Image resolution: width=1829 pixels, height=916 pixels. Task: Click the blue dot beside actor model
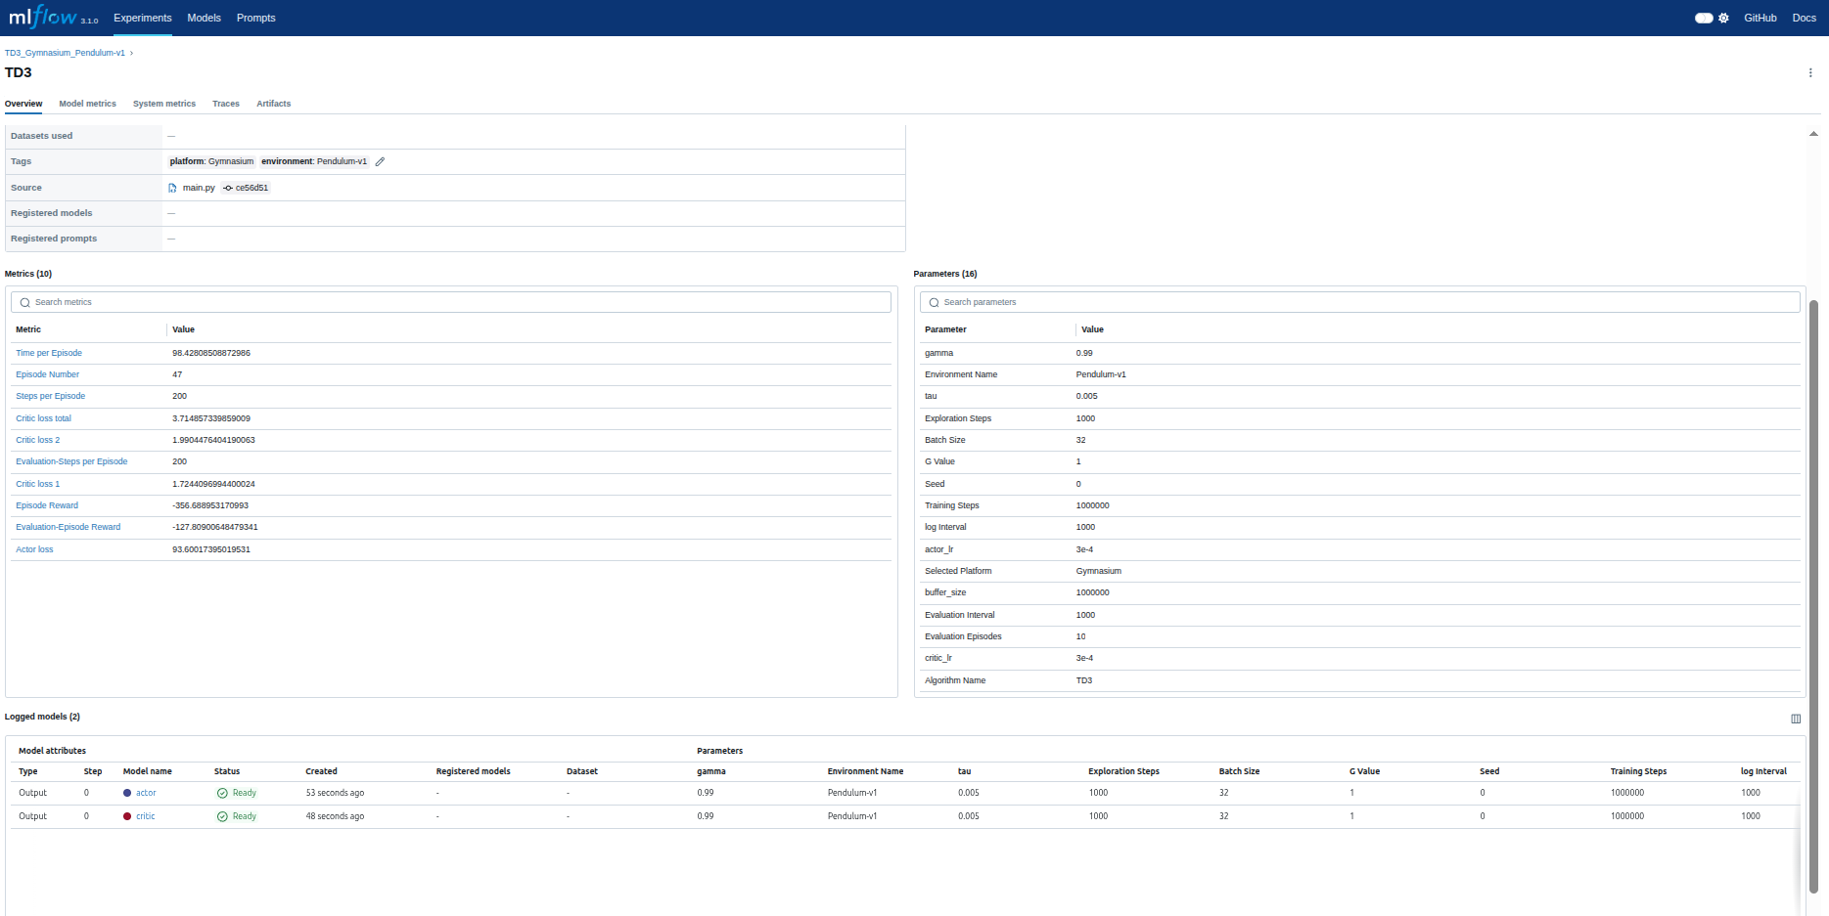click(127, 793)
